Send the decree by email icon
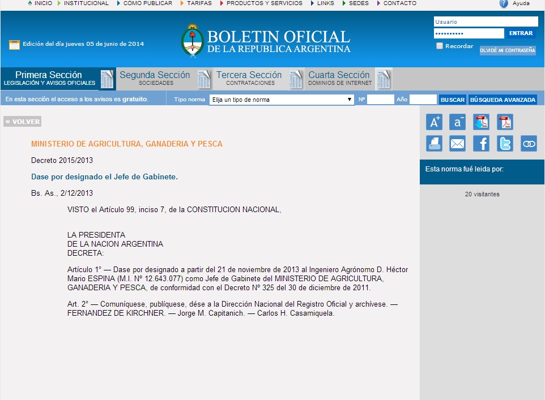This screenshot has height=400, width=545. pyautogui.click(x=457, y=144)
